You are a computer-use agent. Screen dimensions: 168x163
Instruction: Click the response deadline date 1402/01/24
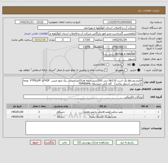tap(120, 40)
